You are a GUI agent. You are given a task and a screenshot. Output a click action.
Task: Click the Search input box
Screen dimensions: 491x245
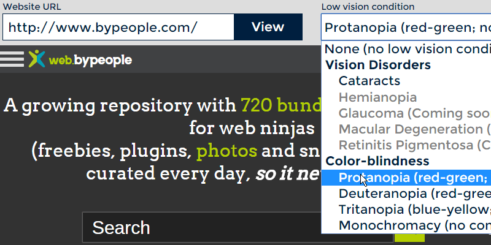pyautogui.click(x=203, y=228)
